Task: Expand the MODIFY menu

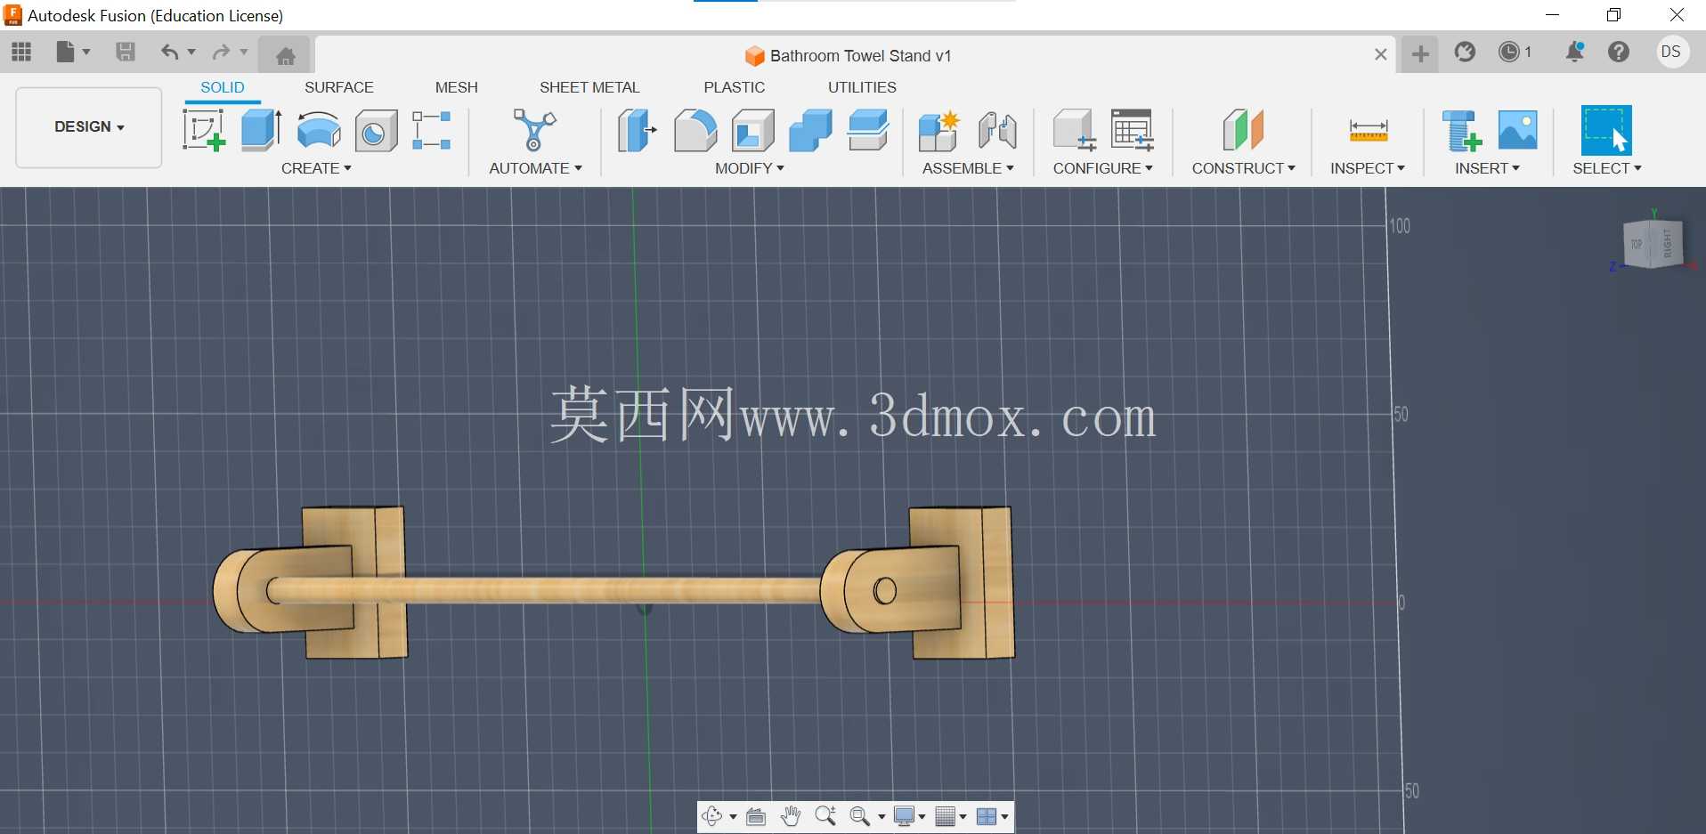Action: click(x=749, y=168)
